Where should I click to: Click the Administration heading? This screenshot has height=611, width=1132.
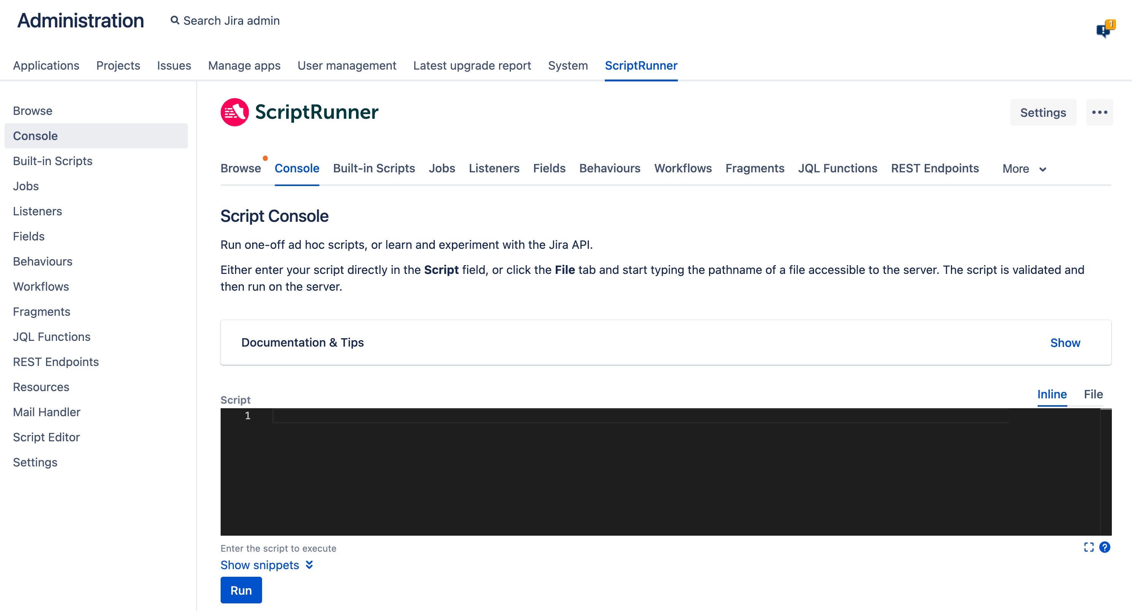click(80, 21)
